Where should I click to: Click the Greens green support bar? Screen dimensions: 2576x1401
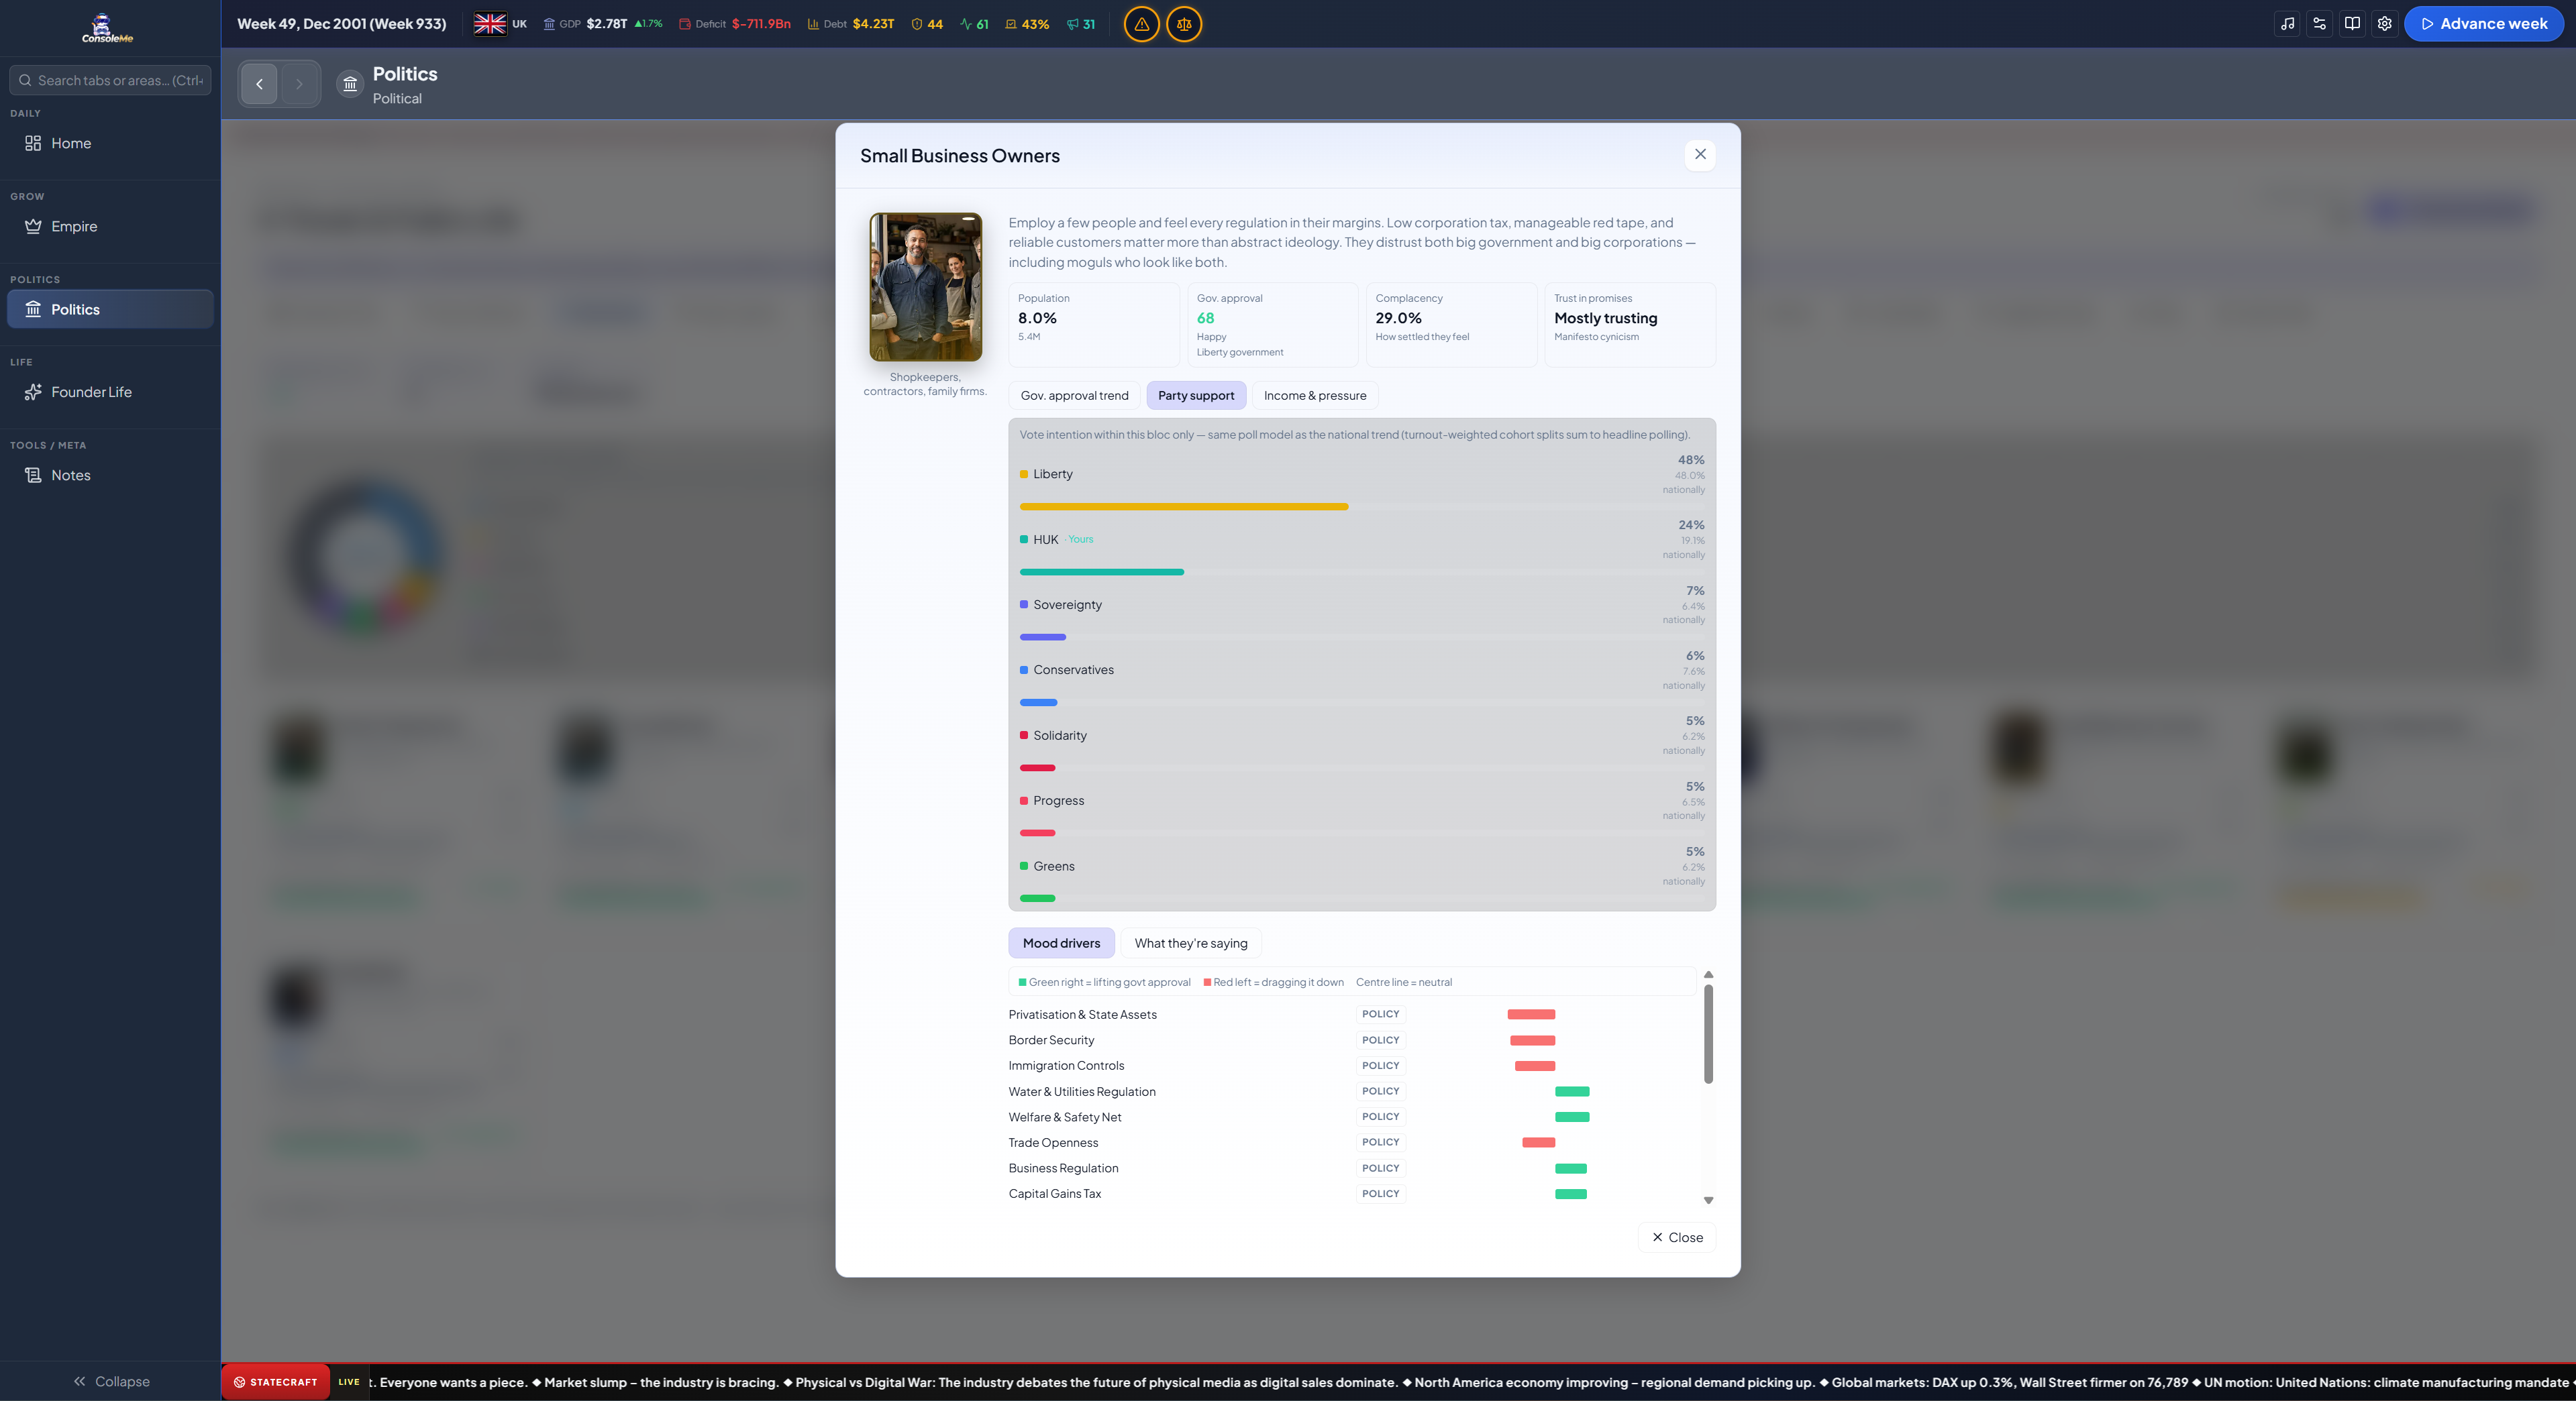(1037, 899)
